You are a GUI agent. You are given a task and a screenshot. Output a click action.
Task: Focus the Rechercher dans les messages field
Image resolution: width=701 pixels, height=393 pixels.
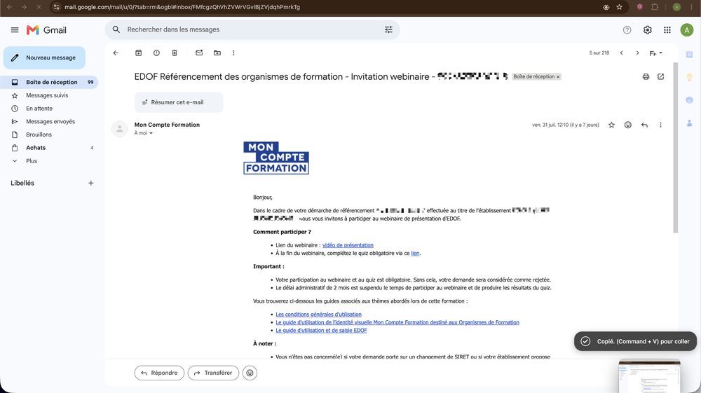(252, 29)
